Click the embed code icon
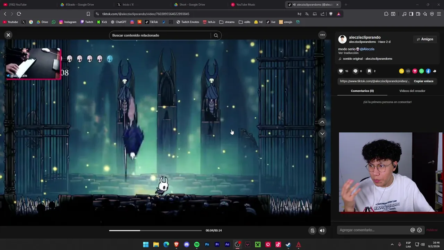Image resolution: width=444 pixels, height=250 pixels. point(408,71)
